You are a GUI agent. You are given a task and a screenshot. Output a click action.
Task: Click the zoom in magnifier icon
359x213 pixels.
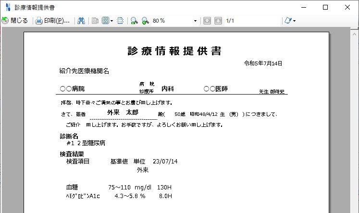(x=145, y=21)
